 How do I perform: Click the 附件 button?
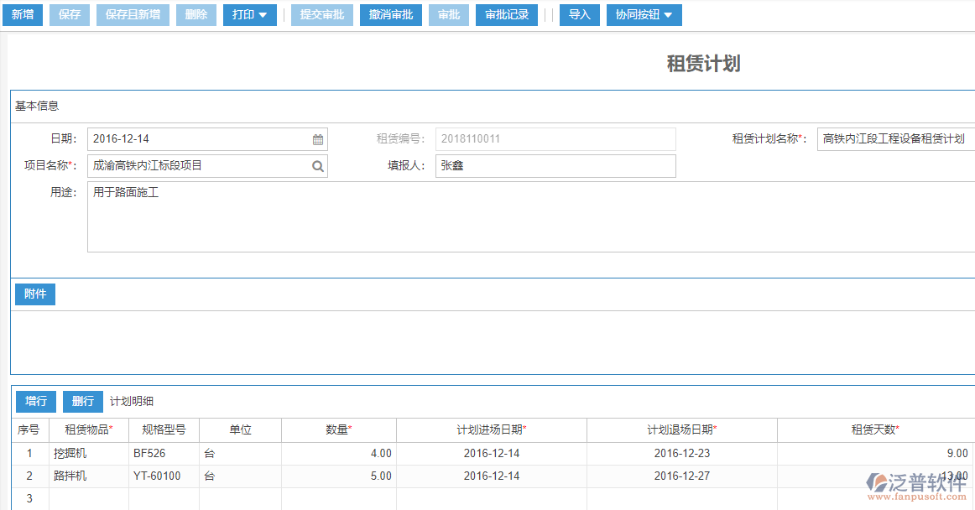[35, 294]
